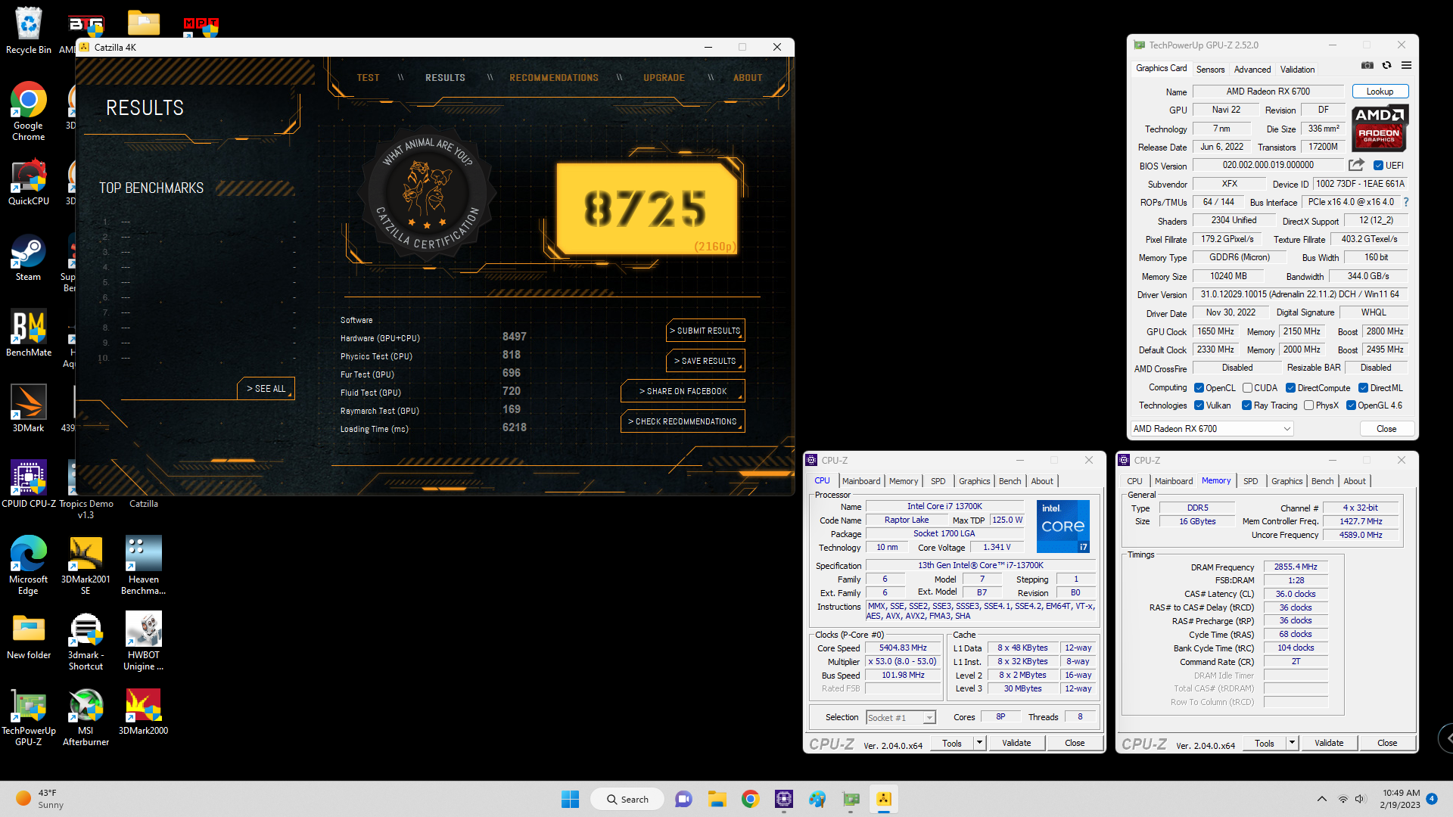Switch to the Advanced tab in GPU-Z
Screen dimensions: 1453x817
tap(1252, 70)
